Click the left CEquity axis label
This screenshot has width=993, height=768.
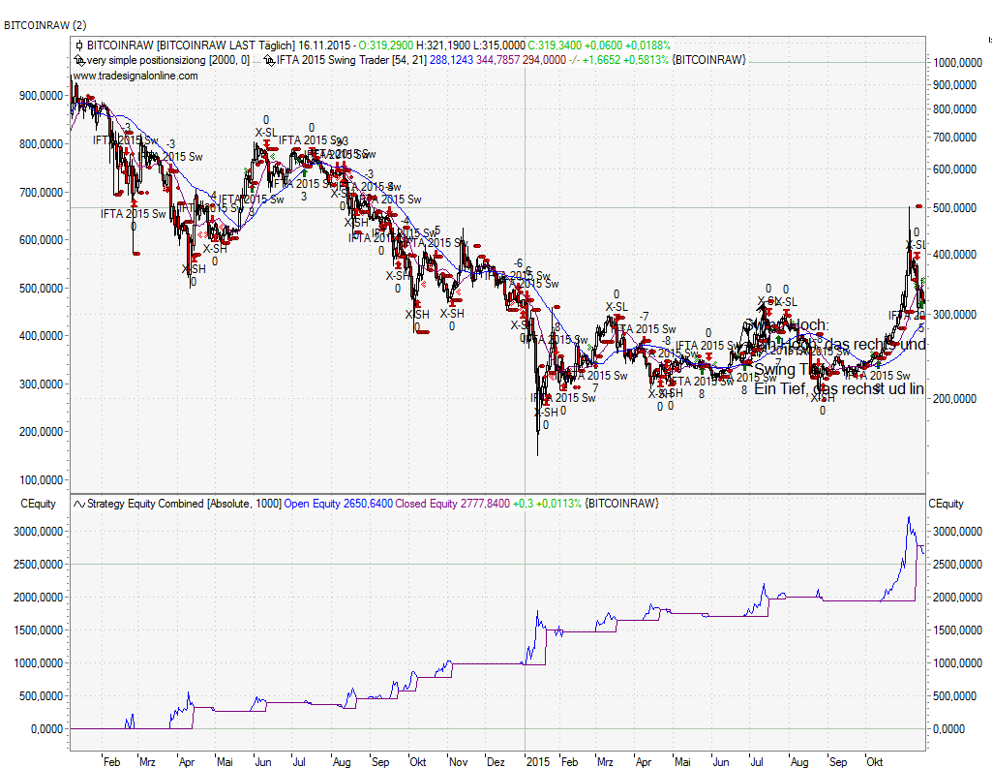(x=40, y=504)
